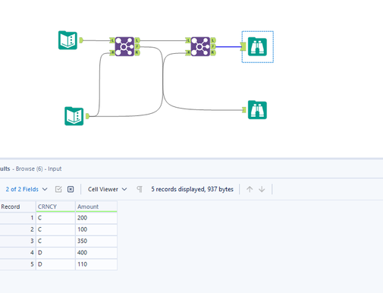Image resolution: width=383 pixels, height=293 pixels.
Task: Open the 2 of 2 Fields dropdown
Action: point(27,189)
